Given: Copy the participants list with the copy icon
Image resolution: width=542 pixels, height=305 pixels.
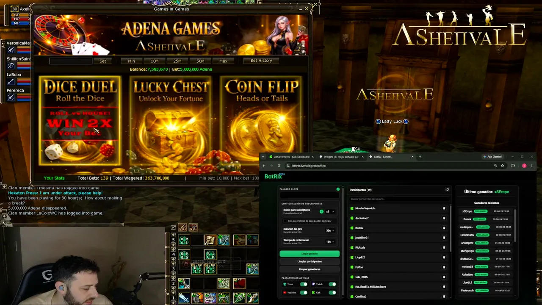Looking at the screenshot, I should [x=447, y=190].
